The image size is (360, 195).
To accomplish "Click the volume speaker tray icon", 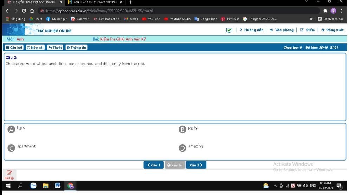I will point(306,186).
